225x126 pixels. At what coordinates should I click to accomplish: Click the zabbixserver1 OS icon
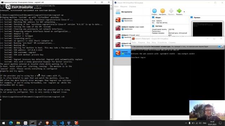(x=118, y=20)
